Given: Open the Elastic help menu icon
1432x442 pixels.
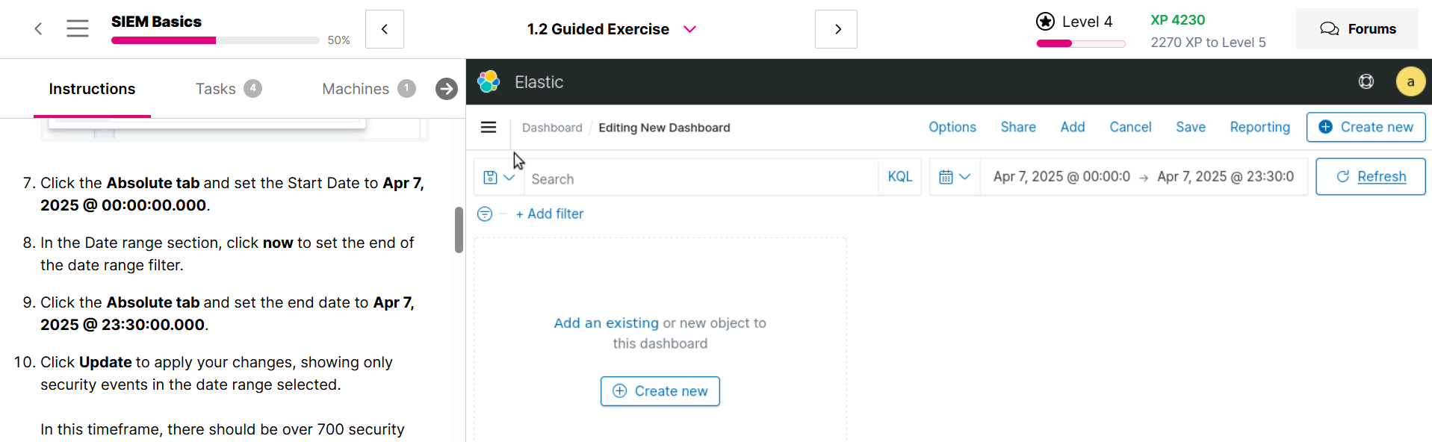Looking at the screenshot, I should (x=1366, y=81).
